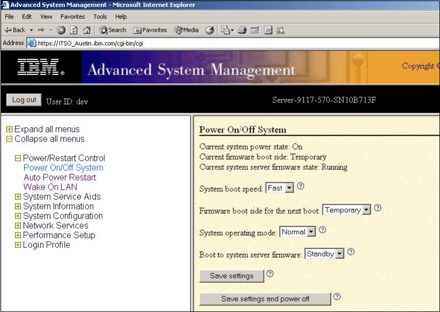This screenshot has height=312, width=440.
Task: Open the Boot to system server firmware dropdown
Action: [x=324, y=254]
